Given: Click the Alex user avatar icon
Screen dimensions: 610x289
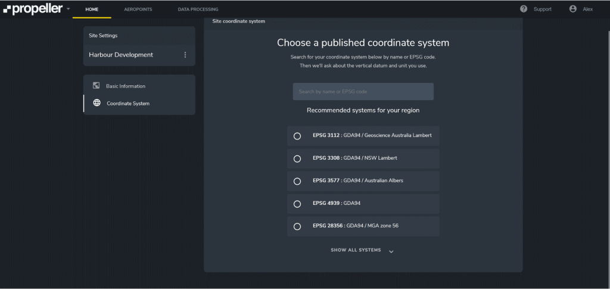Looking at the screenshot, I should point(573,9).
